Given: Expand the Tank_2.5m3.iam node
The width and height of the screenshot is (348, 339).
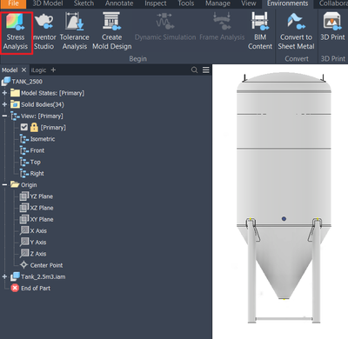Looking at the screenshot, I should [x=4, y=276].
